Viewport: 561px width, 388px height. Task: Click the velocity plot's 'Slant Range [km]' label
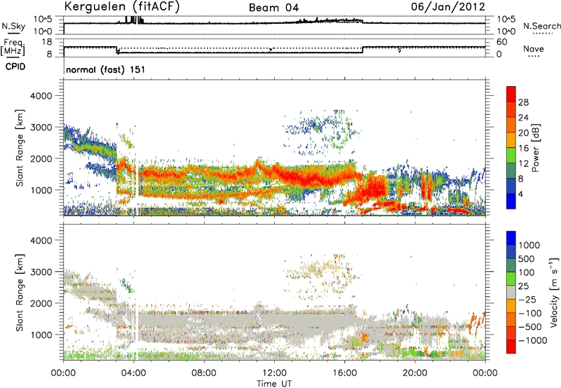(x=20, y=292)
